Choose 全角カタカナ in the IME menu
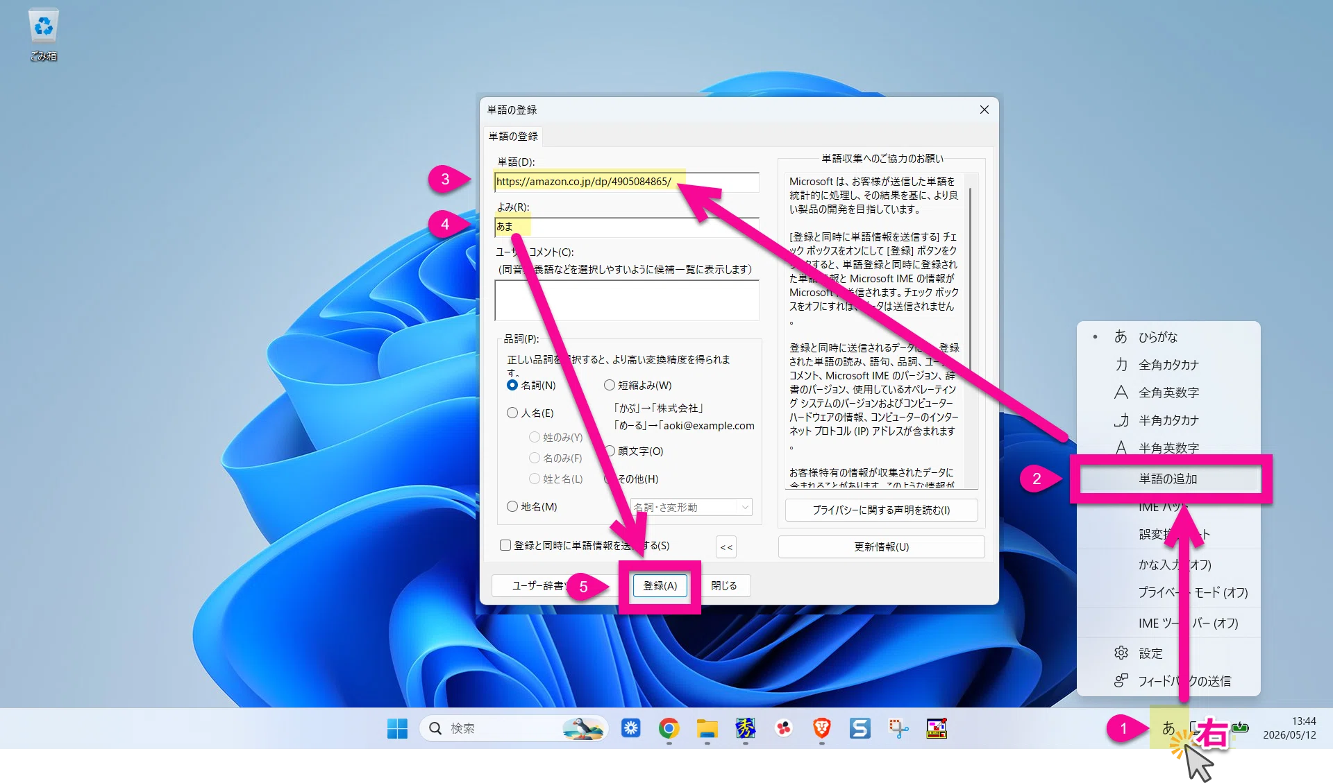The image size is (1333, 783). pos(1168,365)
